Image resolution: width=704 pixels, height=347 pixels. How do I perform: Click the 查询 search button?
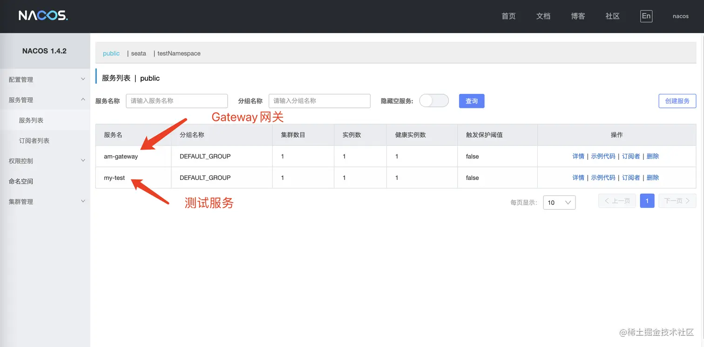(472, 101)
